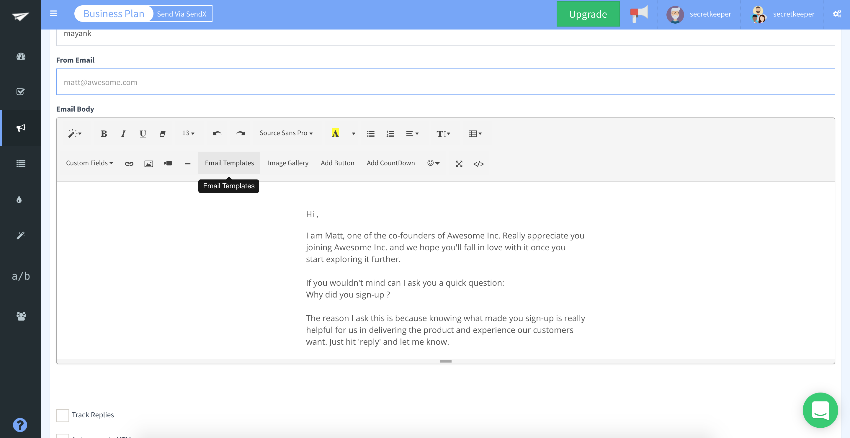Open the help question mark icon

20,425
